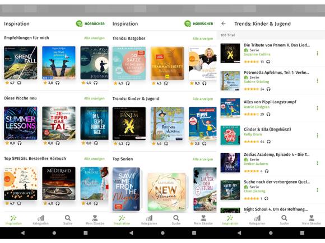325x243 pixels.
Task: Open author Kelly Oram
Action: tap(253, 134)
